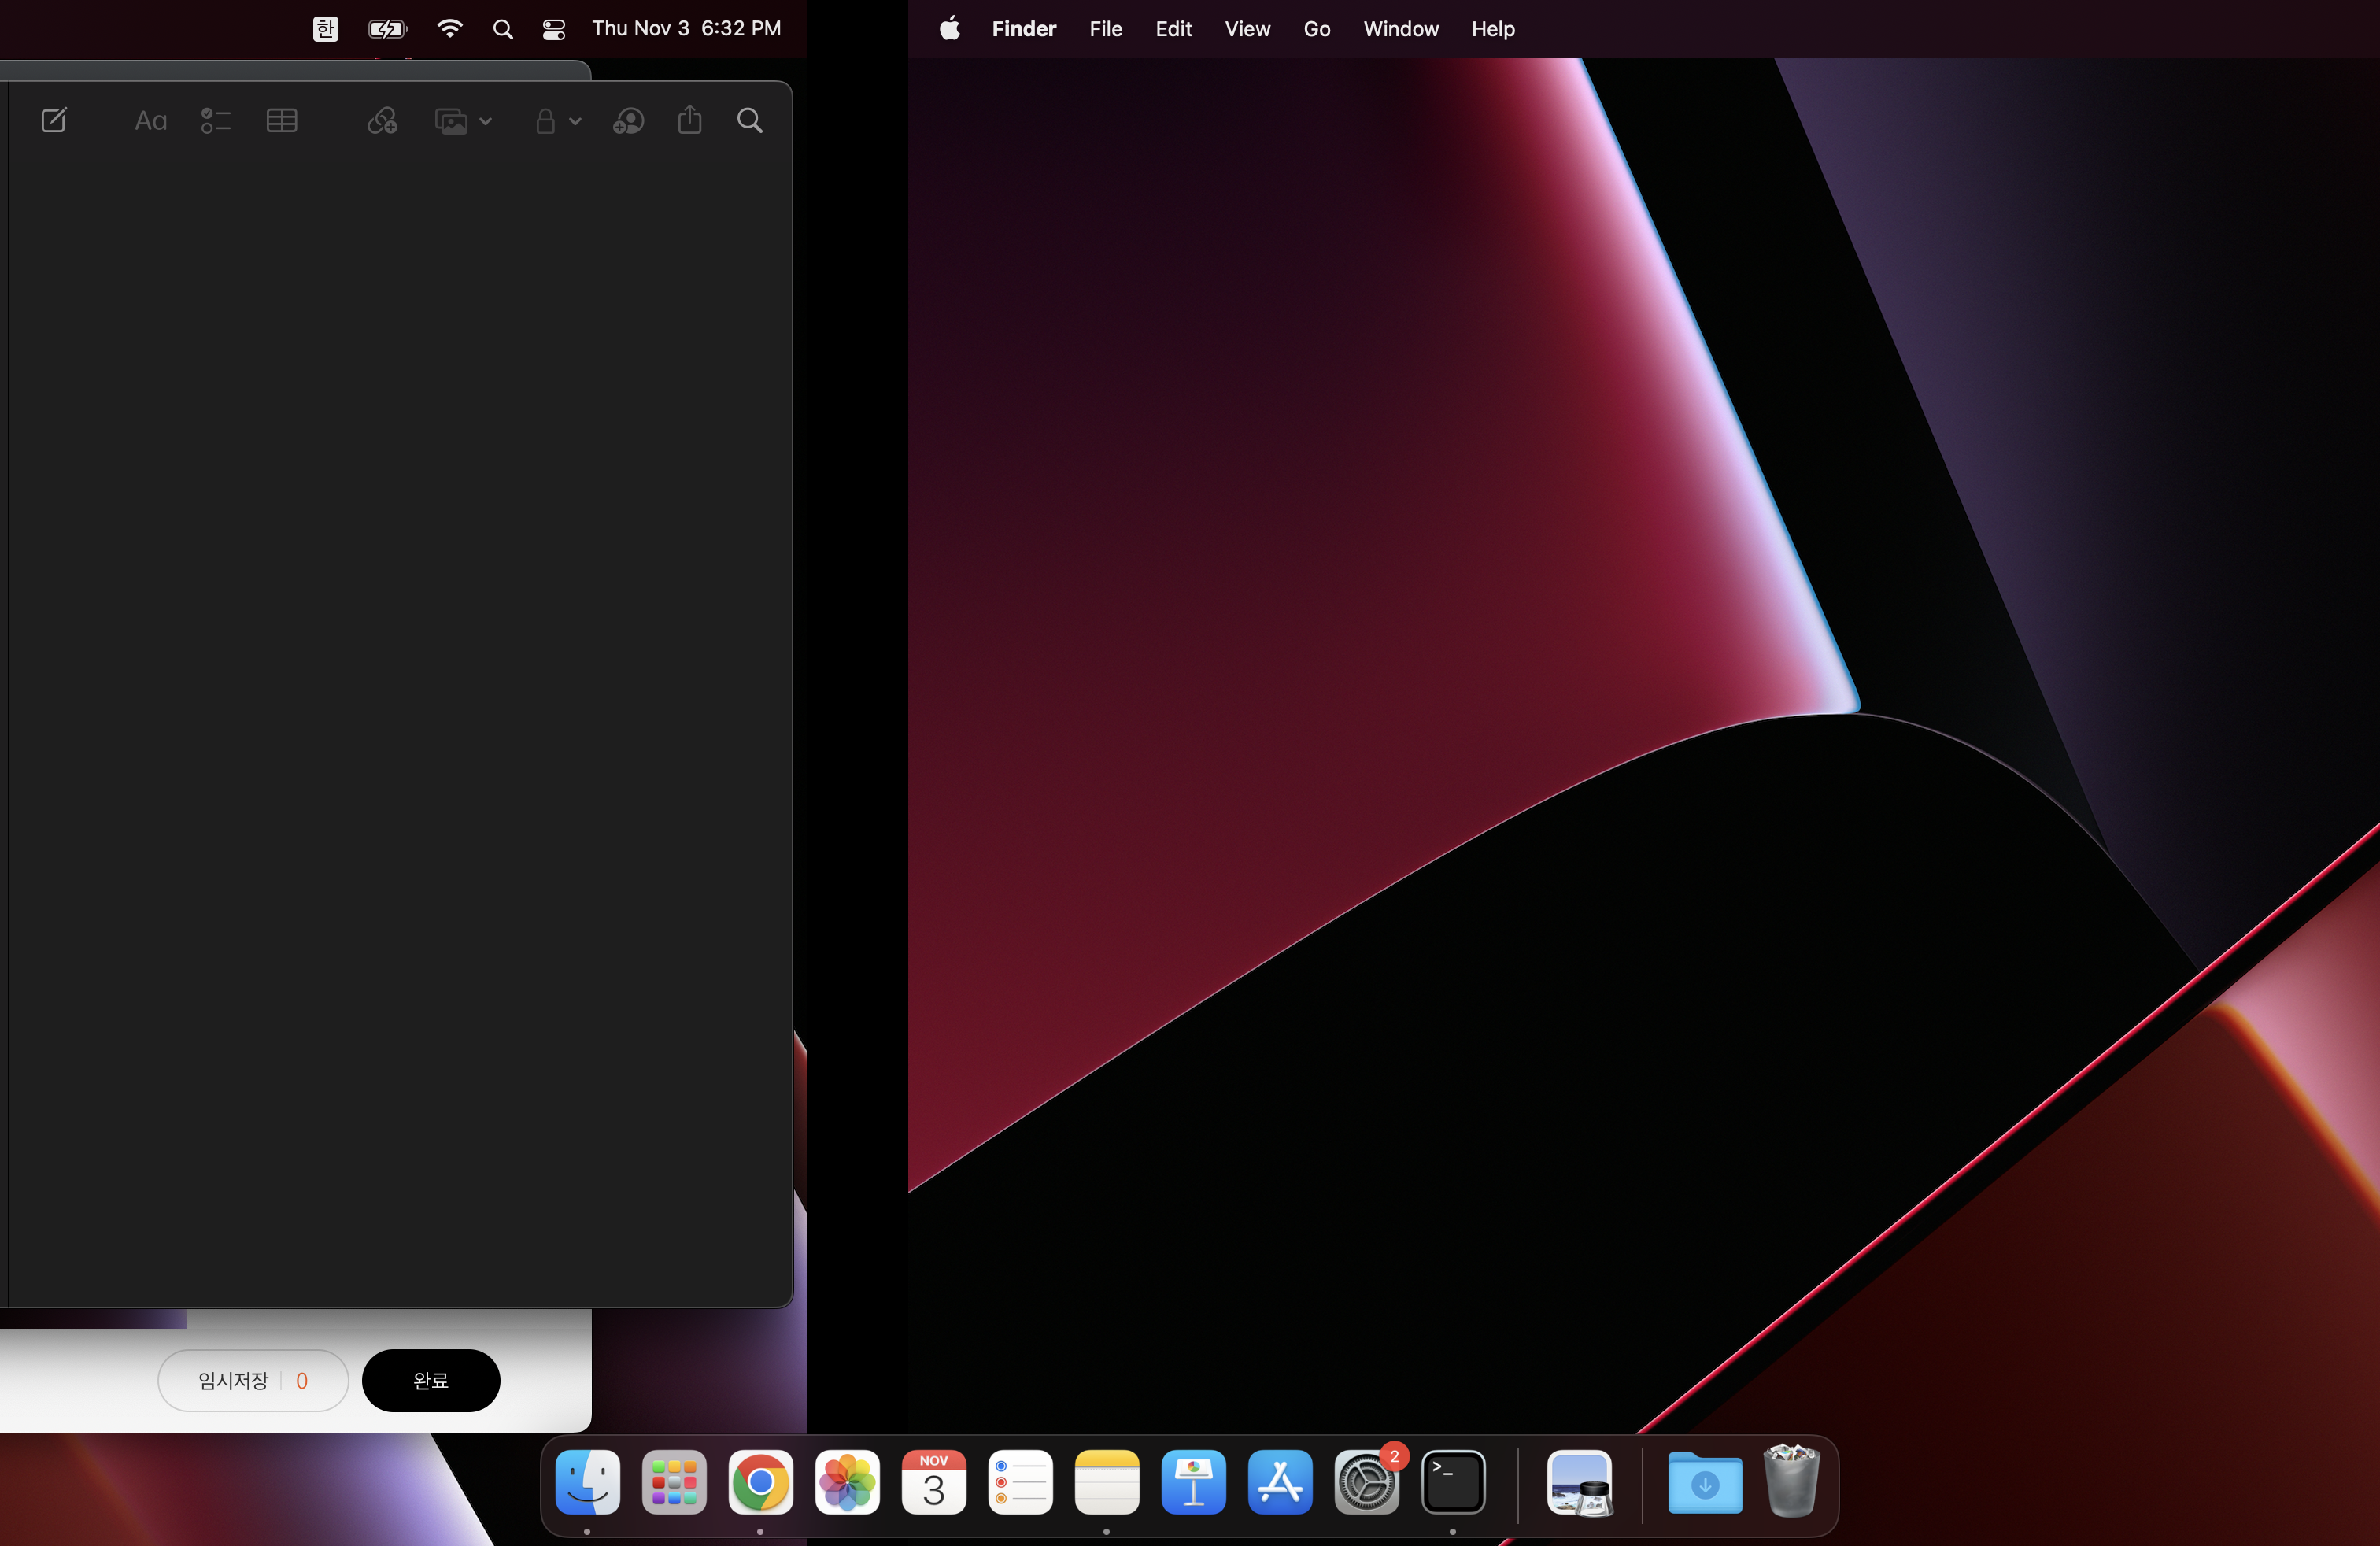Share the note via share icon

(690, 121)
